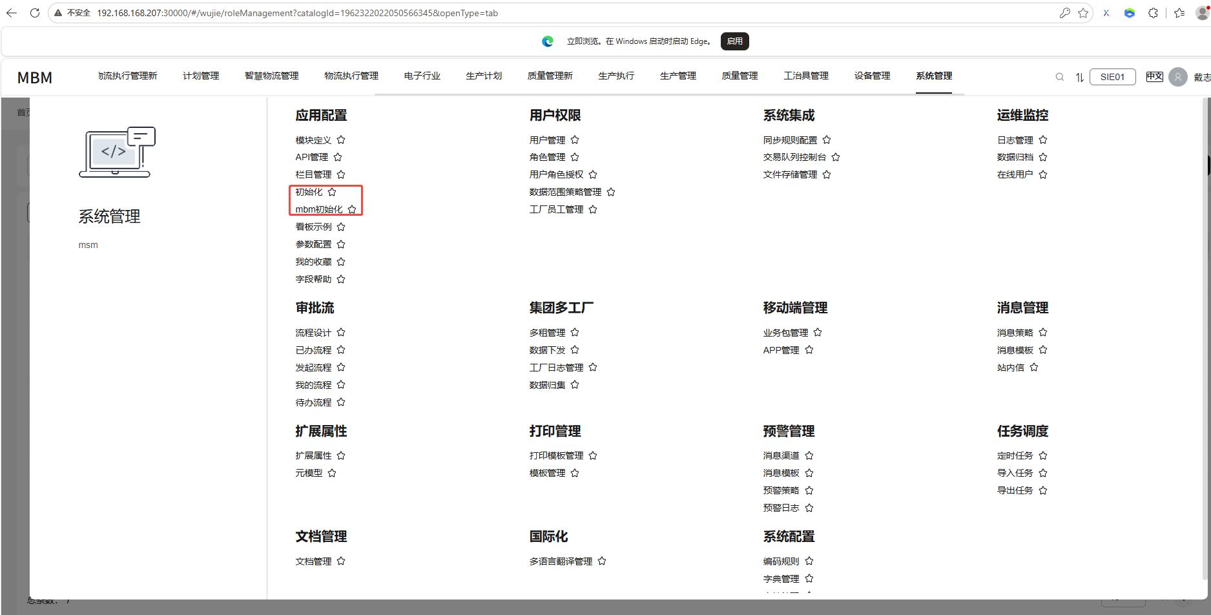Viewport: 1211px width, 615px height.
Task: Select 电子行业 navigation item
Action: (x=422, y=76)
